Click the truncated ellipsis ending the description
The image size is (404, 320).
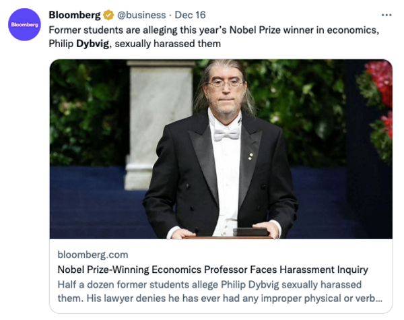378,300
